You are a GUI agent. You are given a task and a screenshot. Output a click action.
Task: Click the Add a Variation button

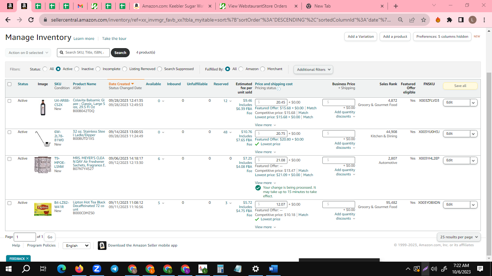click(x=361, y=36)
